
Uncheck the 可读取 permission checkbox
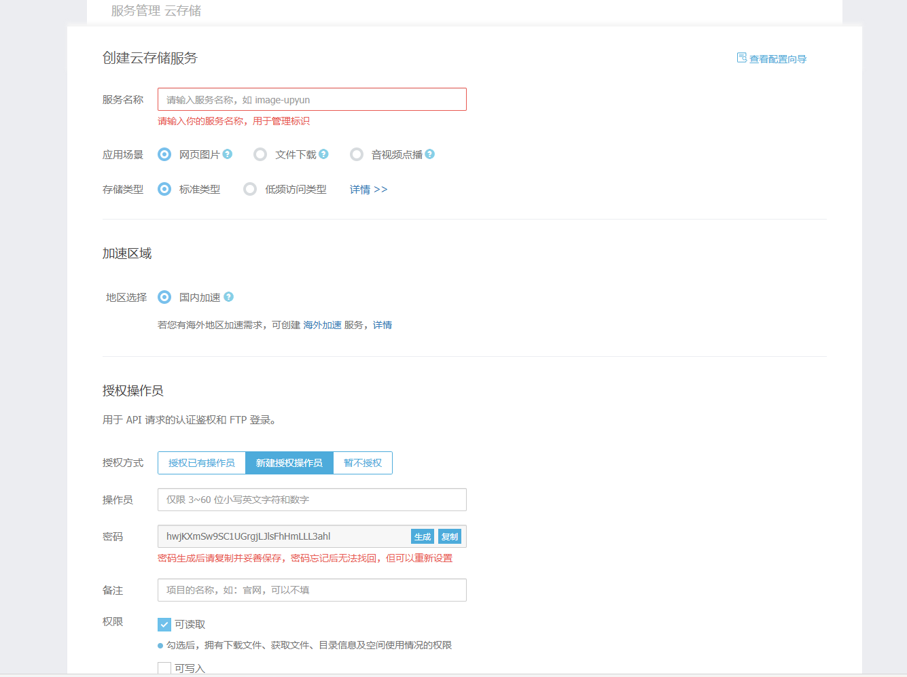[164, 625]
